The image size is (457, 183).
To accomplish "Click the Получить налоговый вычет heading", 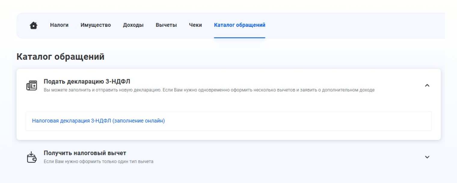I will pyautogui.click(x=85, y=153).
